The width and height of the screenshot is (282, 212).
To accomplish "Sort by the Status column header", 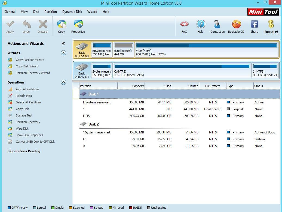I will [x=266, y=86].
